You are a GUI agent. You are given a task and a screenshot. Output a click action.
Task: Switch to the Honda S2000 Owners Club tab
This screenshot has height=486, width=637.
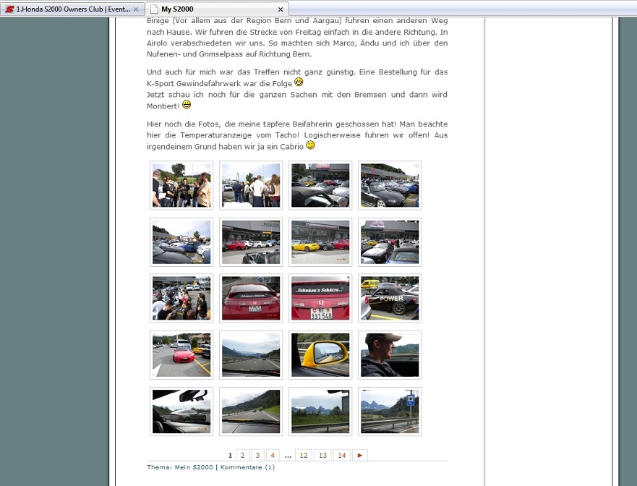coord(72,9)
